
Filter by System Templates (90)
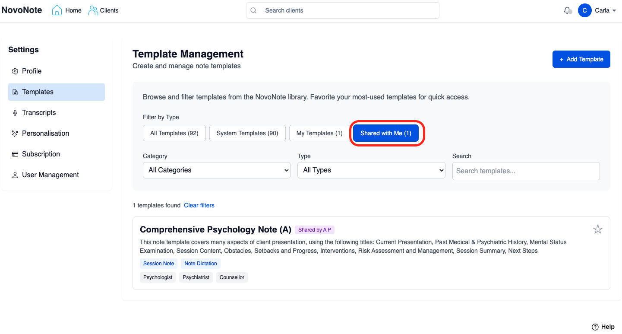[x=247, y=134]
